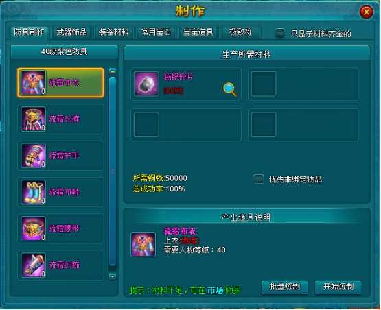The height and width of the screenshot is (310, 381).
Task: Click the 批量炼制 button
Action: tap(284, 287)
